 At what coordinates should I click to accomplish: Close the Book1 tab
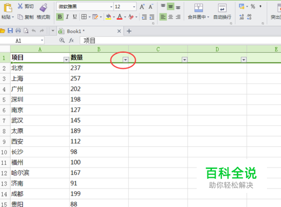(119, 31)
